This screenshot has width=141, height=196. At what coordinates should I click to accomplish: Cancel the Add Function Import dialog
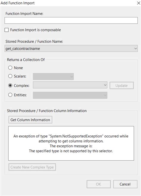125,184
